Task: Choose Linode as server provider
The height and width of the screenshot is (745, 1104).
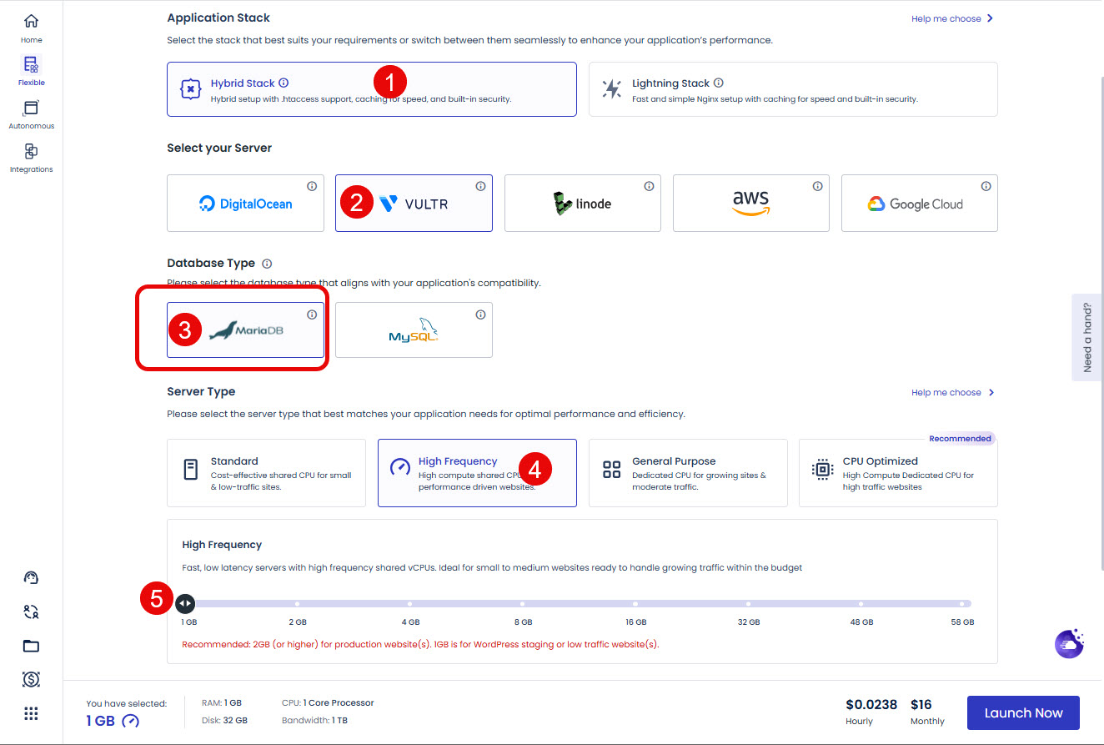Action: 583,203
